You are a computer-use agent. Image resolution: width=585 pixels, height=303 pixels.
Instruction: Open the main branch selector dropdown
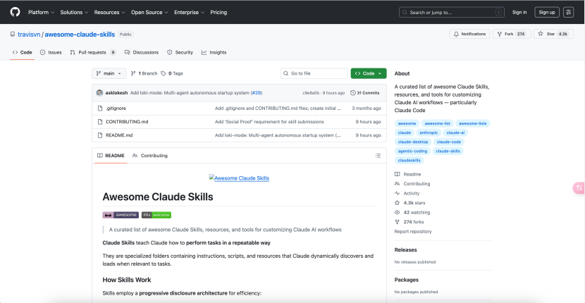pyautogui.click(x=109, y=73)
